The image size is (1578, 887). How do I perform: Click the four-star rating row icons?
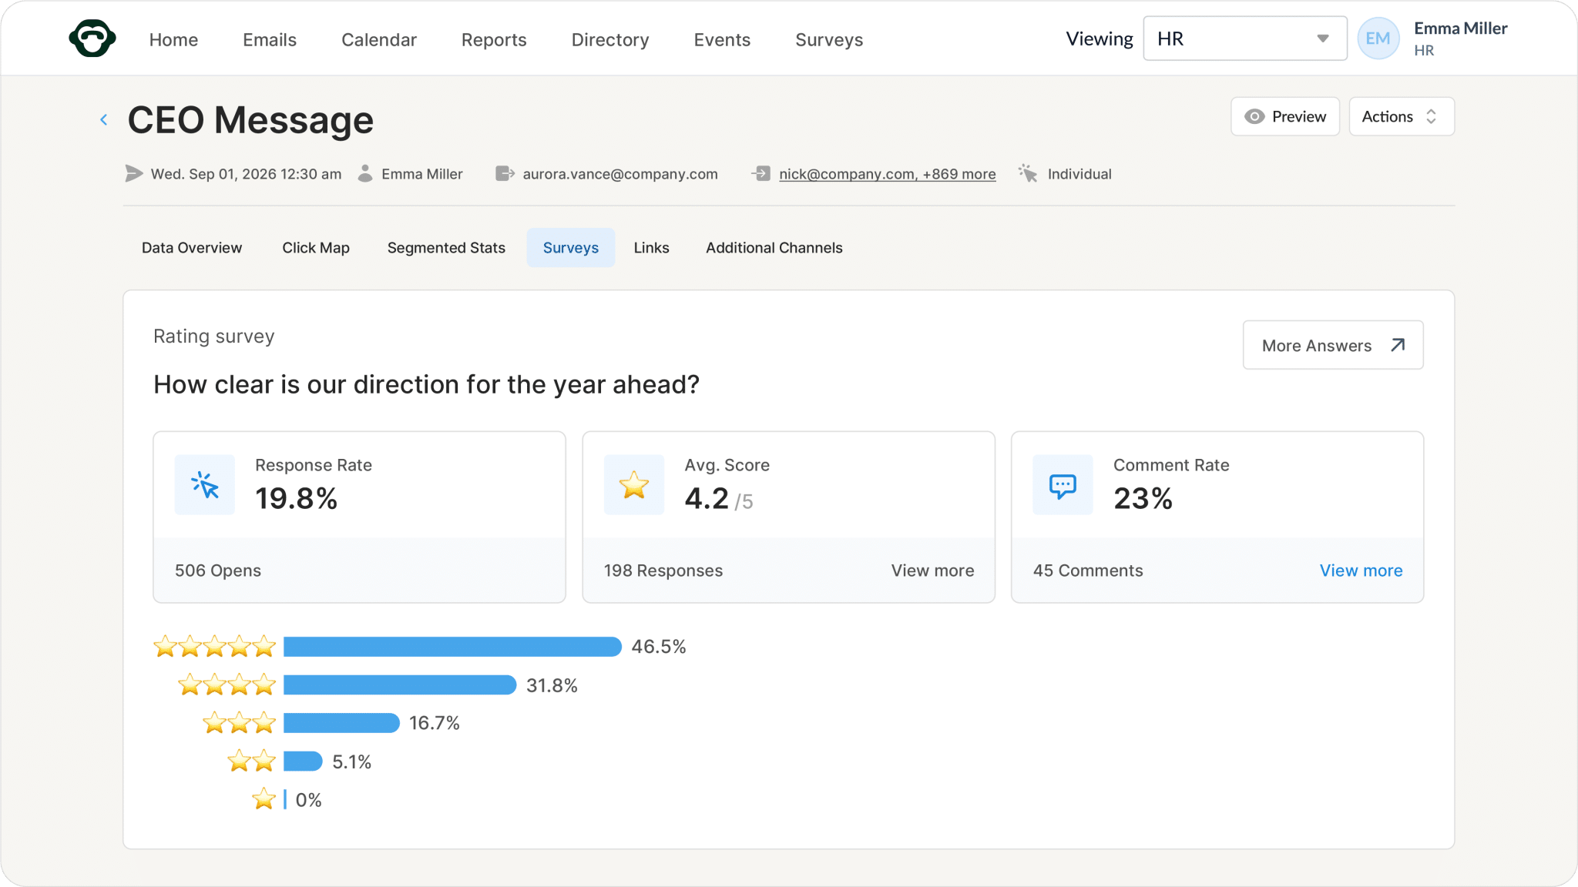click(x=227, y=684)
